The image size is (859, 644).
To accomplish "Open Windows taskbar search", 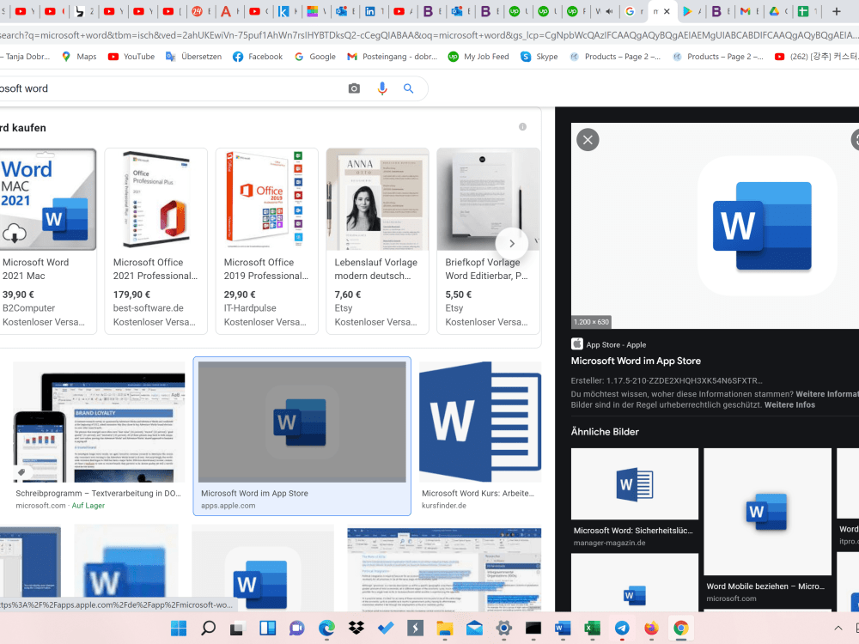I will click(208, 629).
